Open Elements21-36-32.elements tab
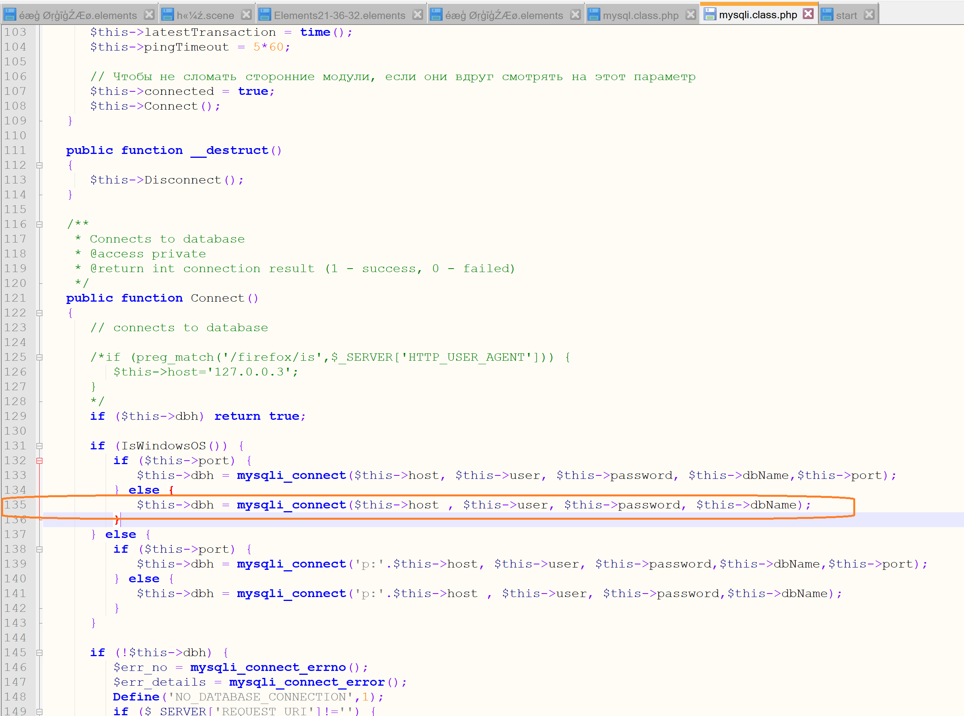Image resolution: width=964 pixels, height=716 pixels. (x=339, y=16)
